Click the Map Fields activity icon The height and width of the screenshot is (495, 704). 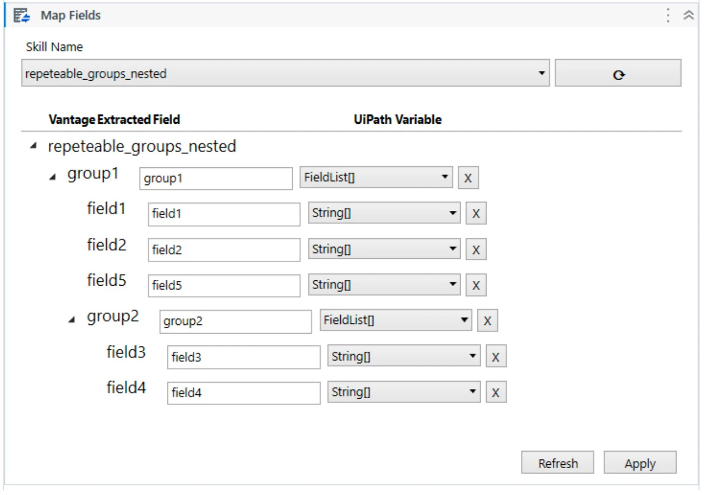[21, 16]
